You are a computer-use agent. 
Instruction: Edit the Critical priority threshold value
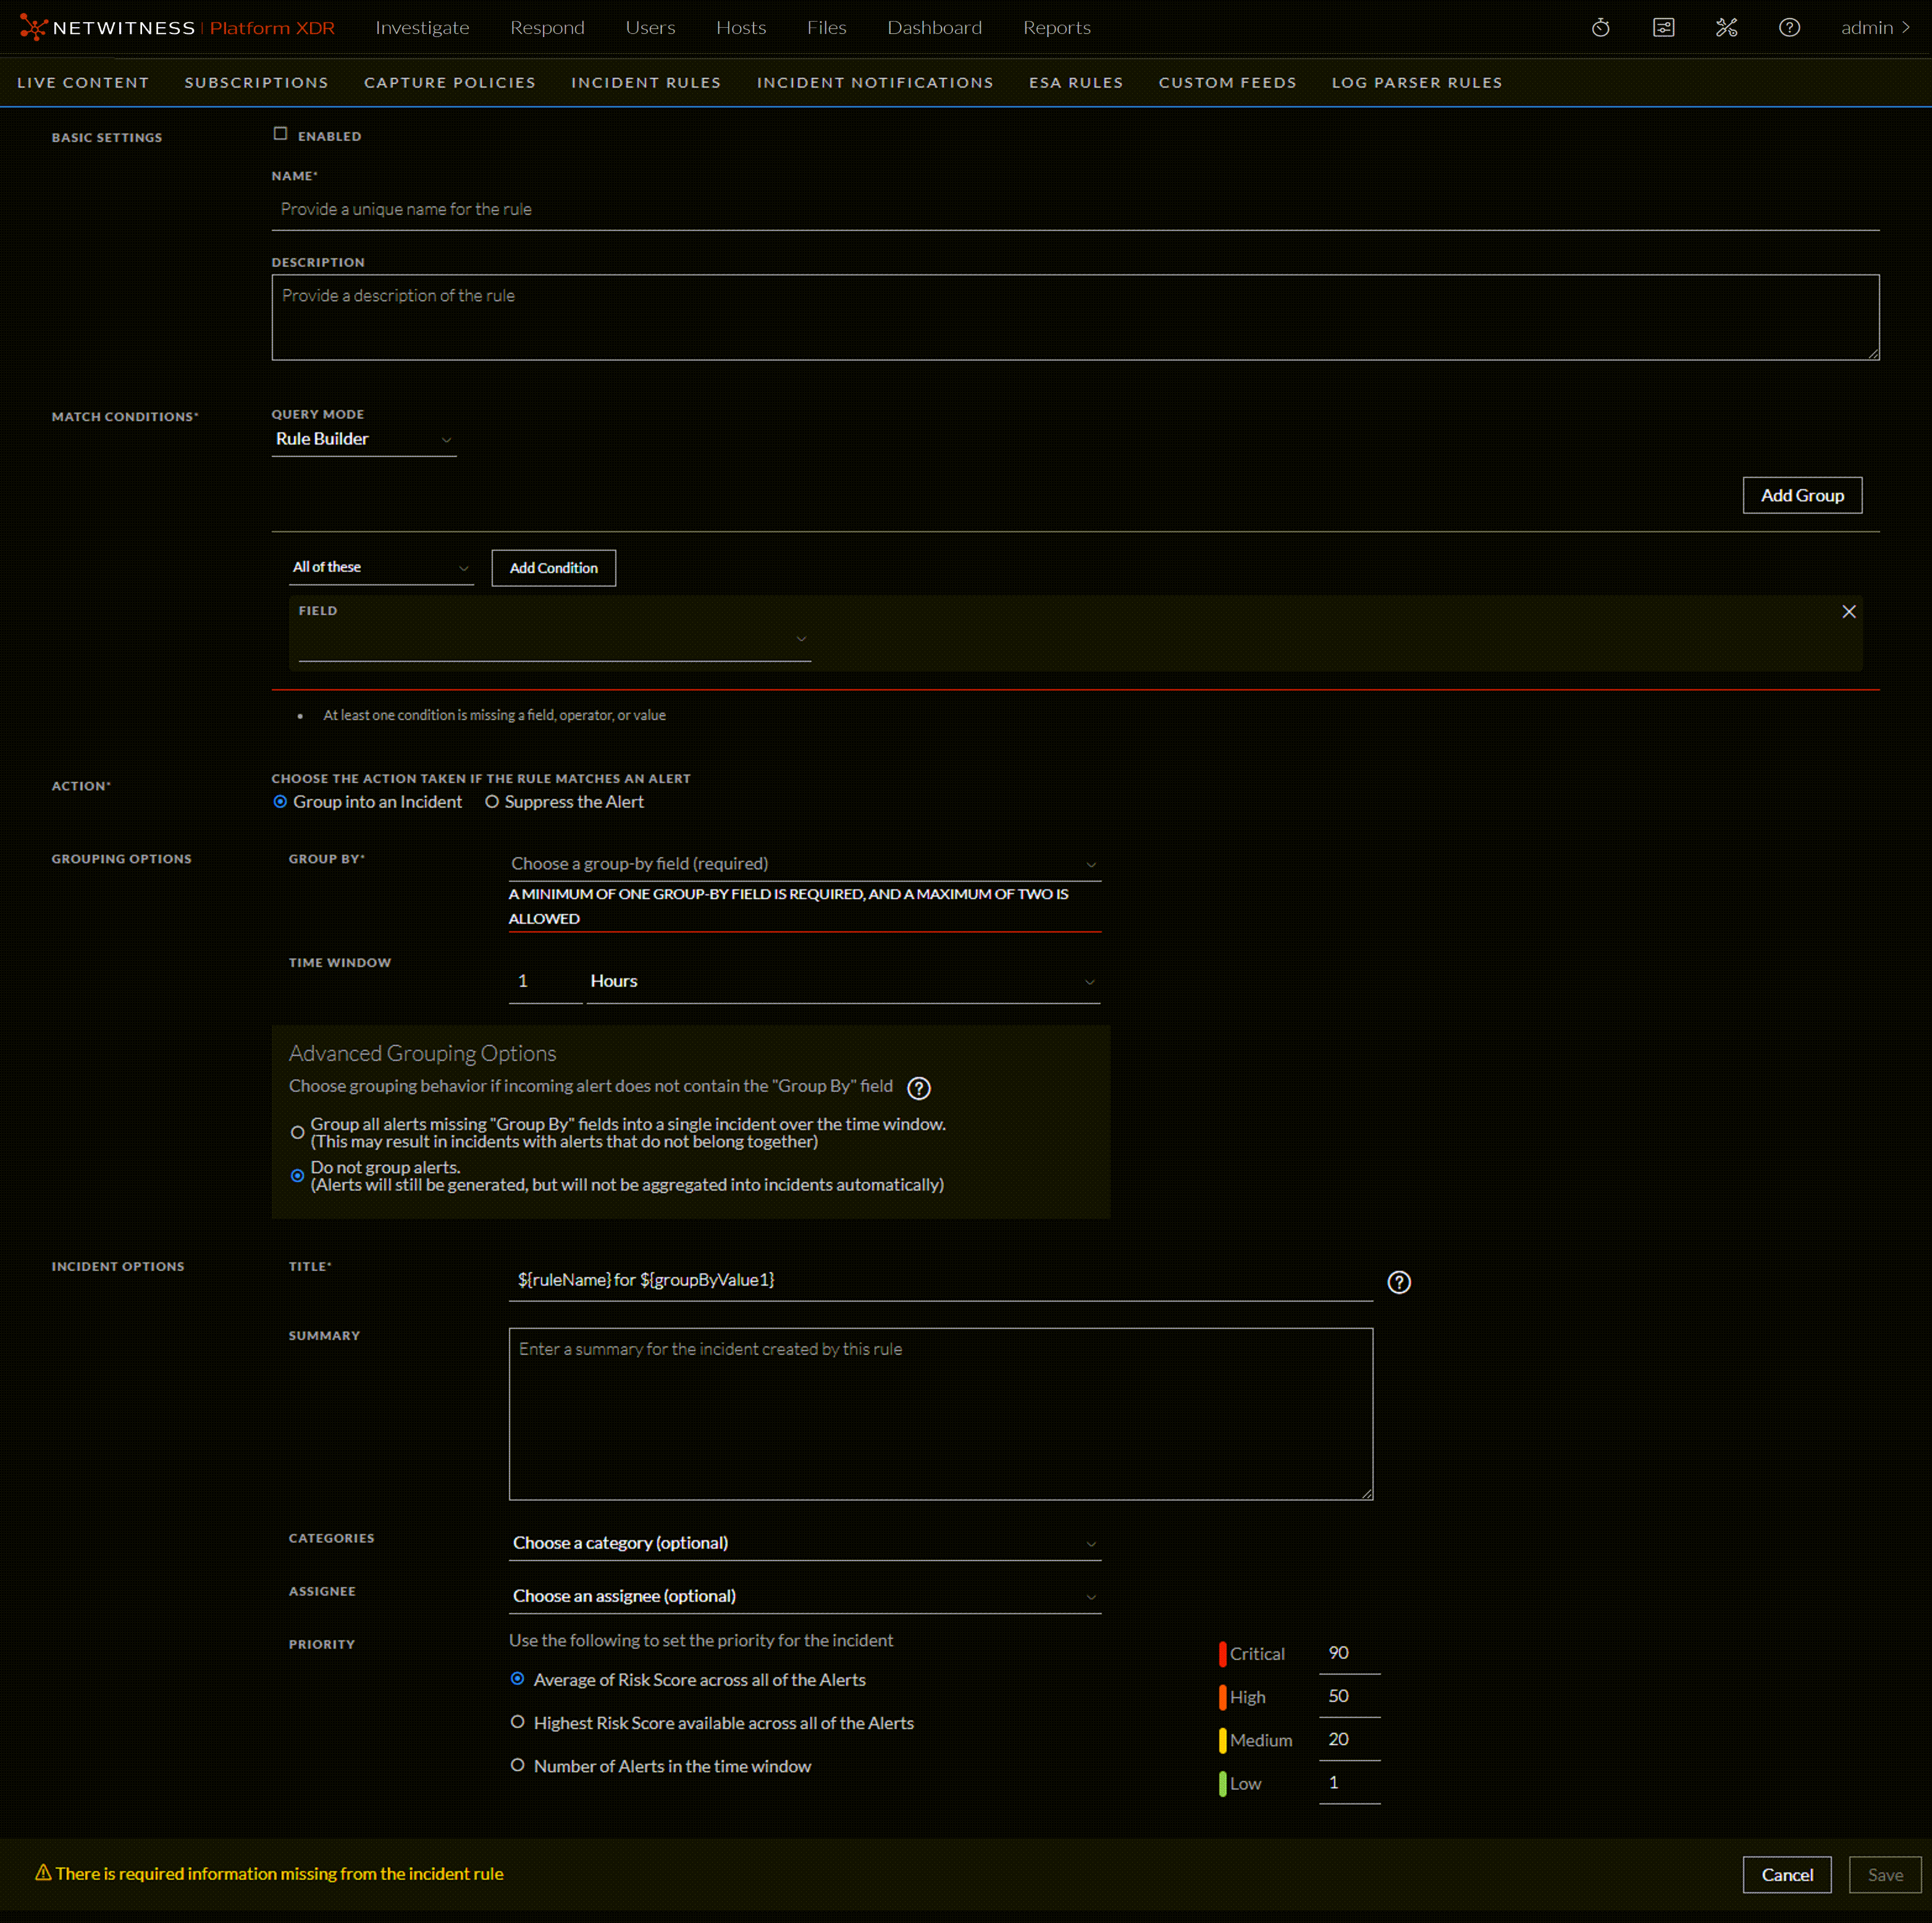click(x=1349, y=1652)
